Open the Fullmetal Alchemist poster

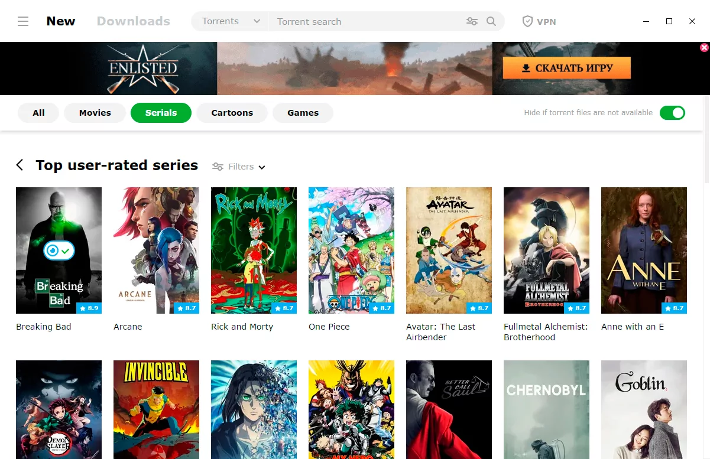546,250
